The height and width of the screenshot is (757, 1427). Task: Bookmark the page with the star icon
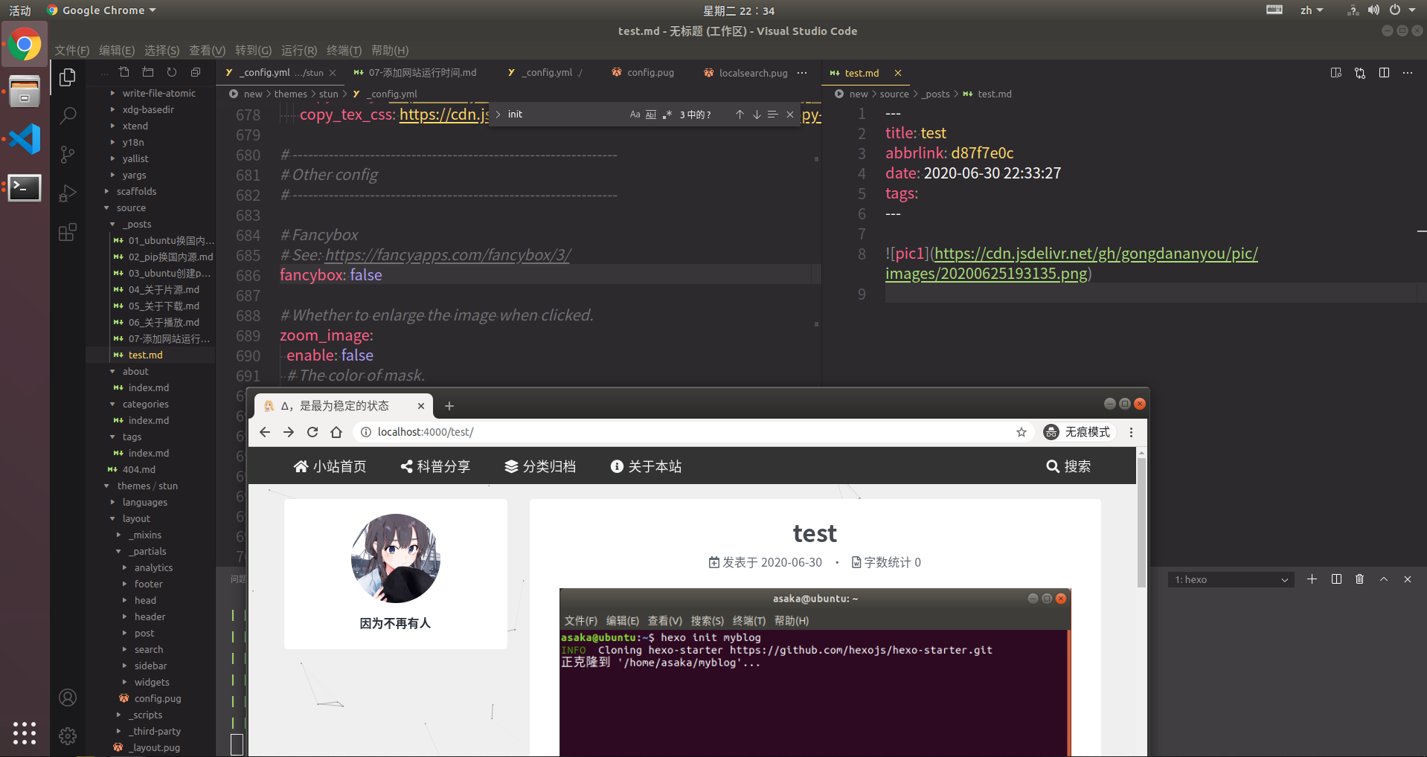pos(1021,432)
